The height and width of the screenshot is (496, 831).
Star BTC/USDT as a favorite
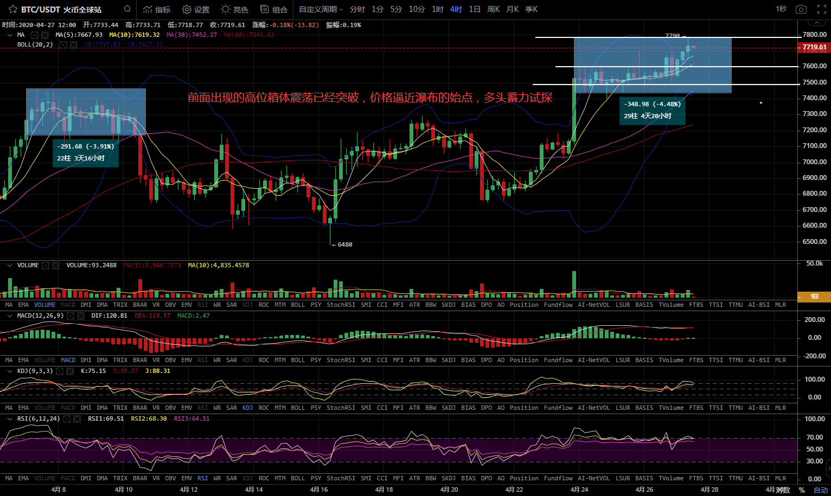pyautogui.click(x=13, y=9)
